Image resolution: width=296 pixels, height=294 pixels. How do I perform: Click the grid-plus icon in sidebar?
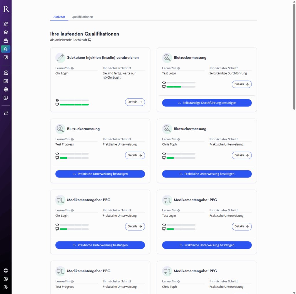6,24
